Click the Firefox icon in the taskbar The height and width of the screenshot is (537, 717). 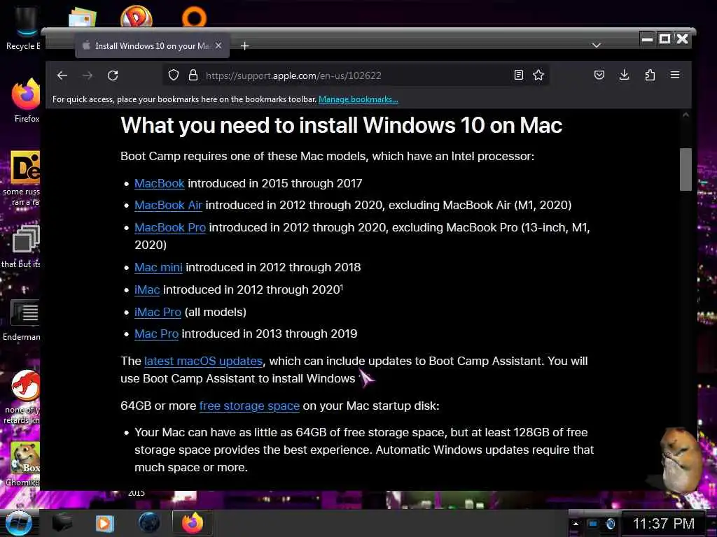pos(193,523)
